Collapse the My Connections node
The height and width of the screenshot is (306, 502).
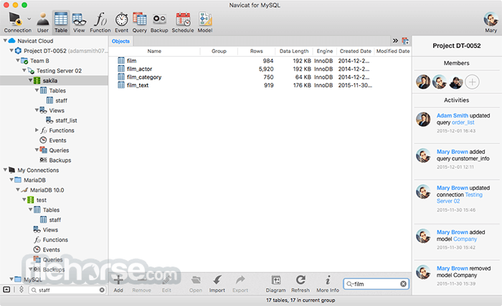[x=5, y=170]
